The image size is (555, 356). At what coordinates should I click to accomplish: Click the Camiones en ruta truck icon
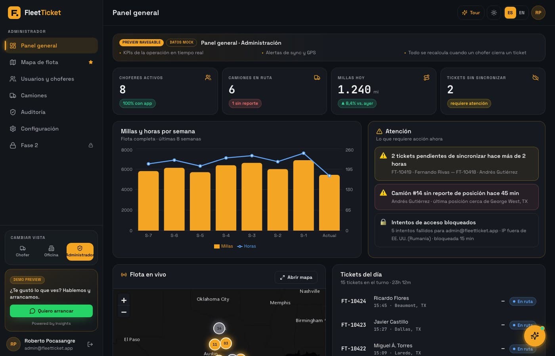click(317, 78)
